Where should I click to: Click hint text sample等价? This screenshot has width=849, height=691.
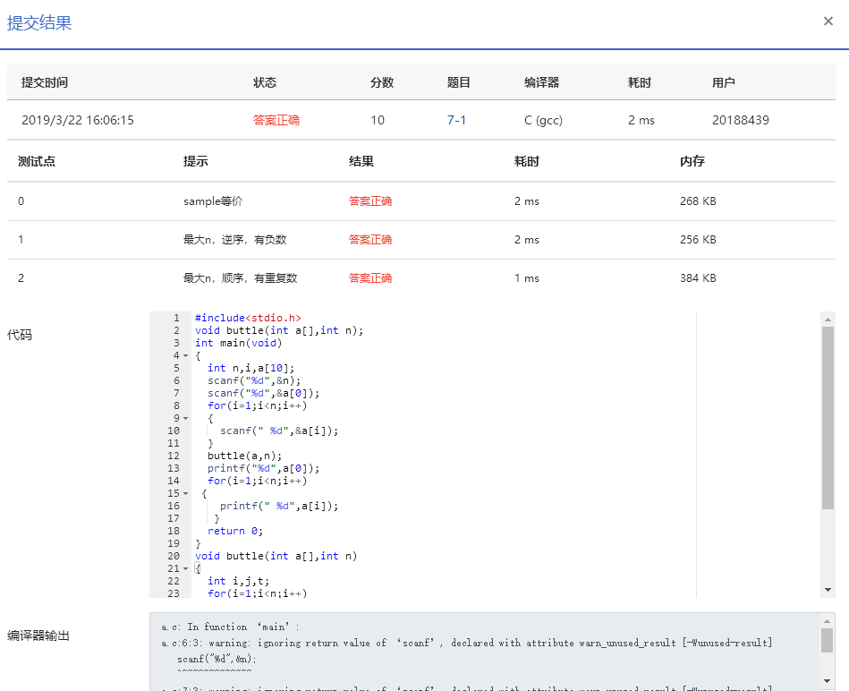click(x=213, y=200)
